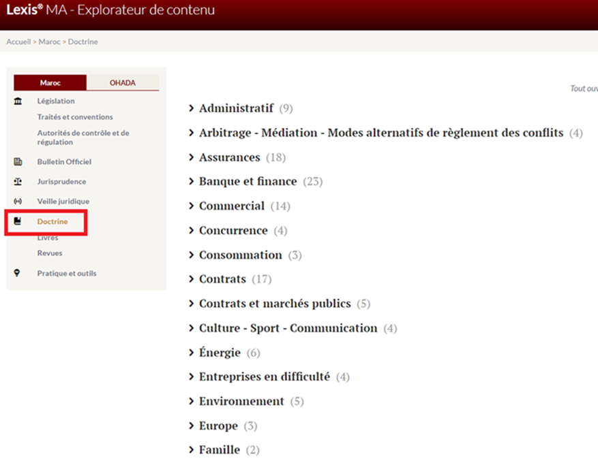Screen dimensions: 598x467
Task: Open the Contrats et marchés publics title
Action: (x=275, y=304)
